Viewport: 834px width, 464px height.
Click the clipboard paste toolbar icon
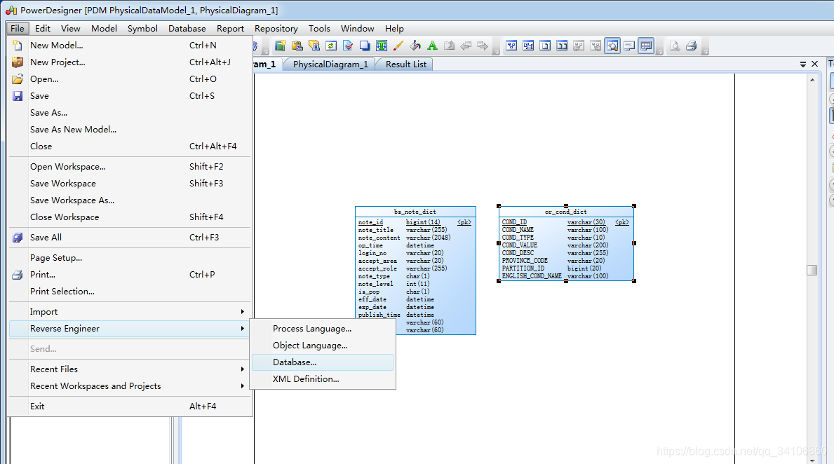297,46
